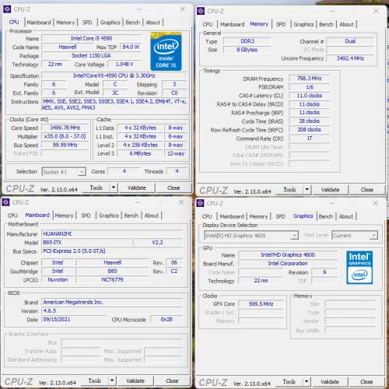Click the DRAM Frequency value 798.3 MHz
This screenshot has width=389, height=389.
(310, 79)
